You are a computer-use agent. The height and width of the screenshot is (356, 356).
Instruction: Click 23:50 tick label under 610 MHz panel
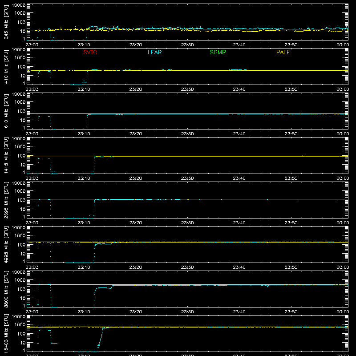pyautogui.click(x=291, y=134)
